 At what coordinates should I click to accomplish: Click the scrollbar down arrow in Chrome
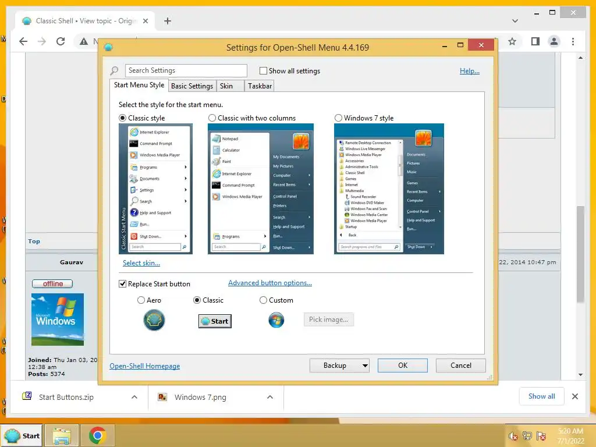coord(580,375)
